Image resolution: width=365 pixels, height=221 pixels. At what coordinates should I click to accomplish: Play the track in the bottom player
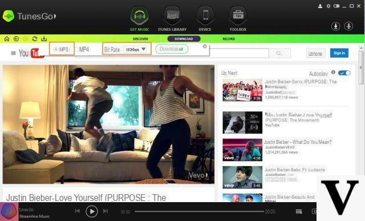click(x=92, y=211)
